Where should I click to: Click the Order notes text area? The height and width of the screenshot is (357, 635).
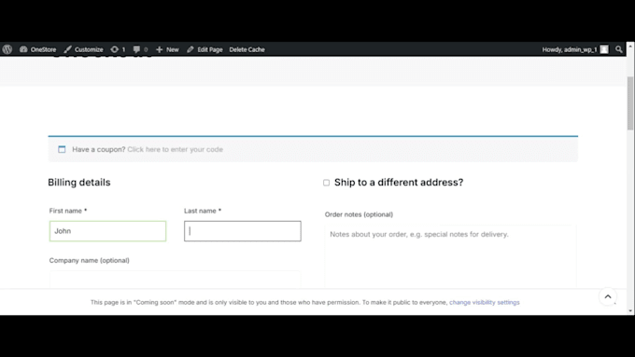coord(450,256)
